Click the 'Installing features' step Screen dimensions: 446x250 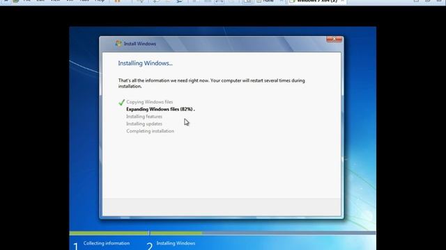(x=144, y=117)
